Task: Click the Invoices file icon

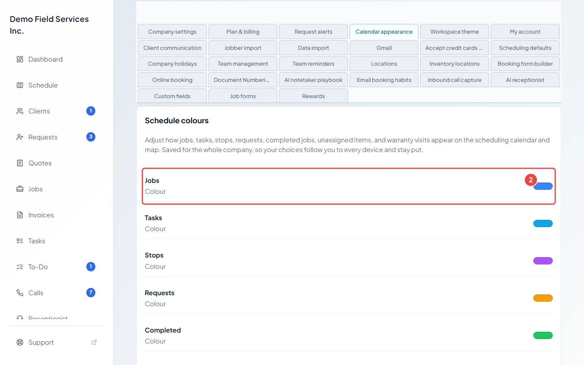Action: pyautogui.click(x=20, y=215)
